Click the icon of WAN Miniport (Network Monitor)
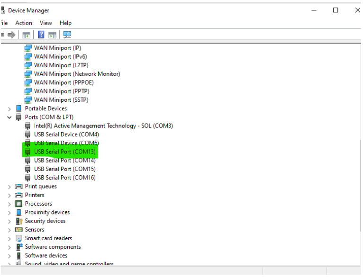The height and width of the screenshot is (279, 363). [28, 74]
